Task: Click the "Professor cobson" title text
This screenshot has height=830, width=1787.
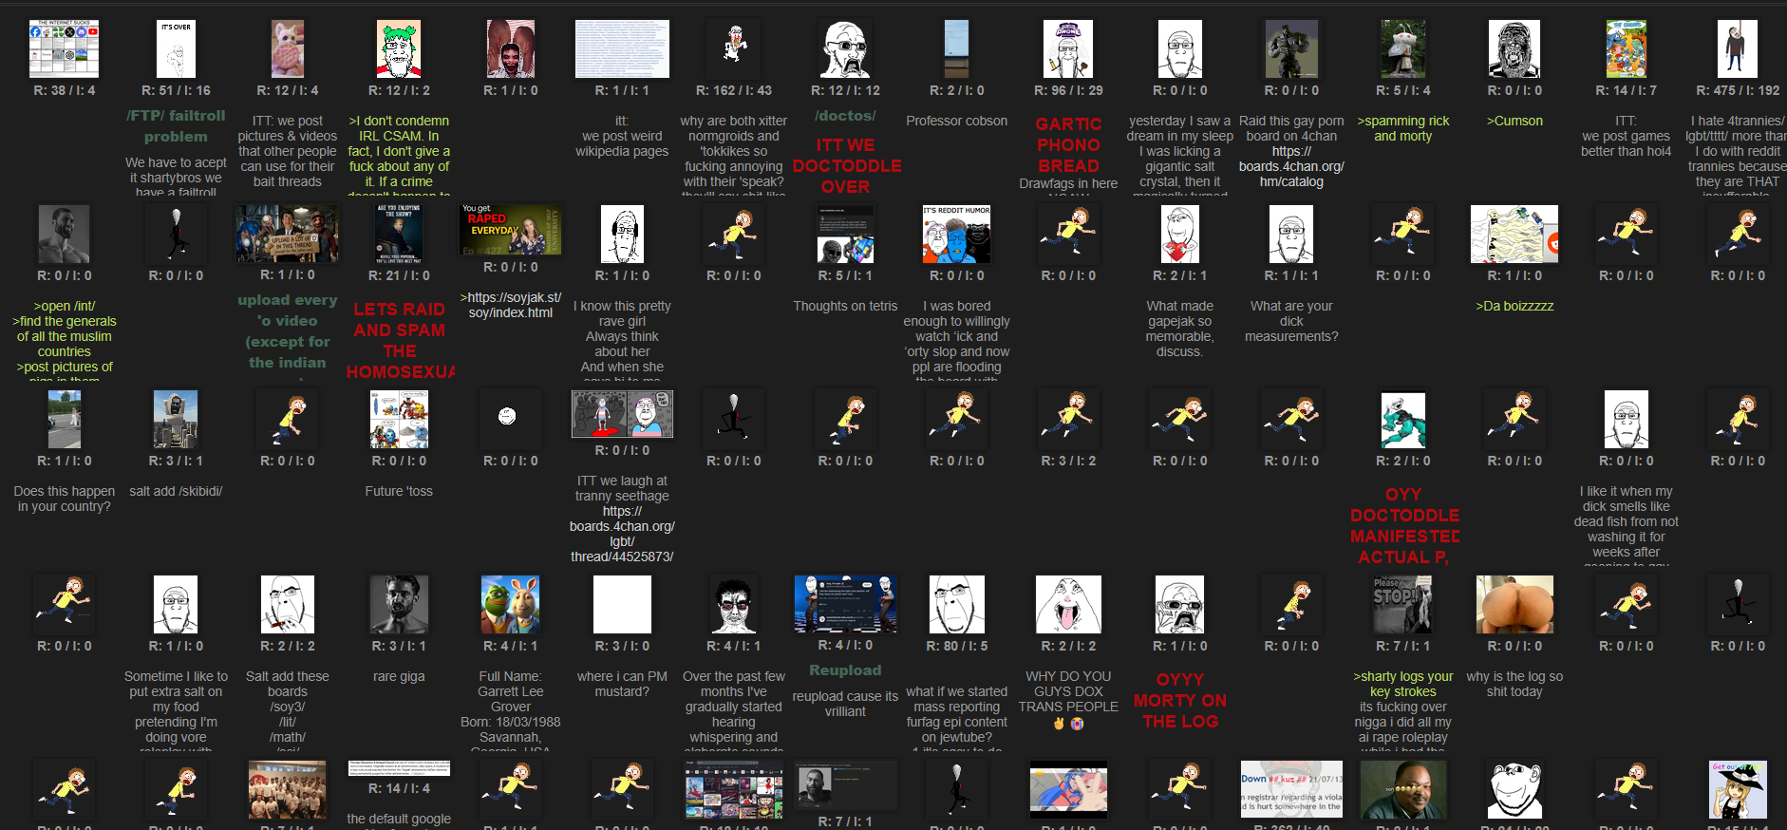Action: tap(957, 121)
